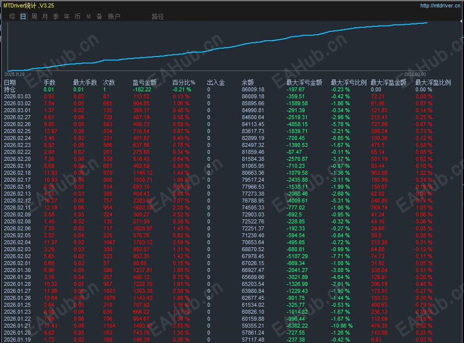Click balance 72903.03 in 2026.02.09 row

253,215
